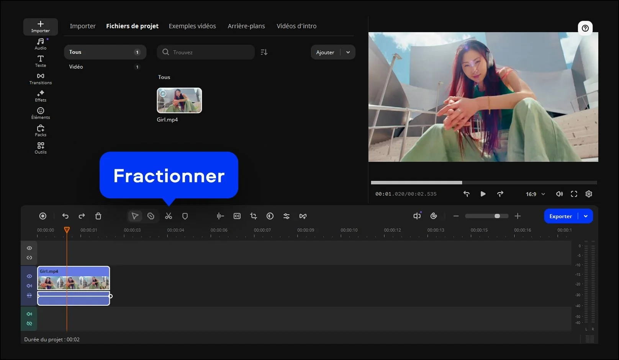Mute the Girl.mp4 video track audio
This screenshot has width=619, height=360.
click(29, 286)
